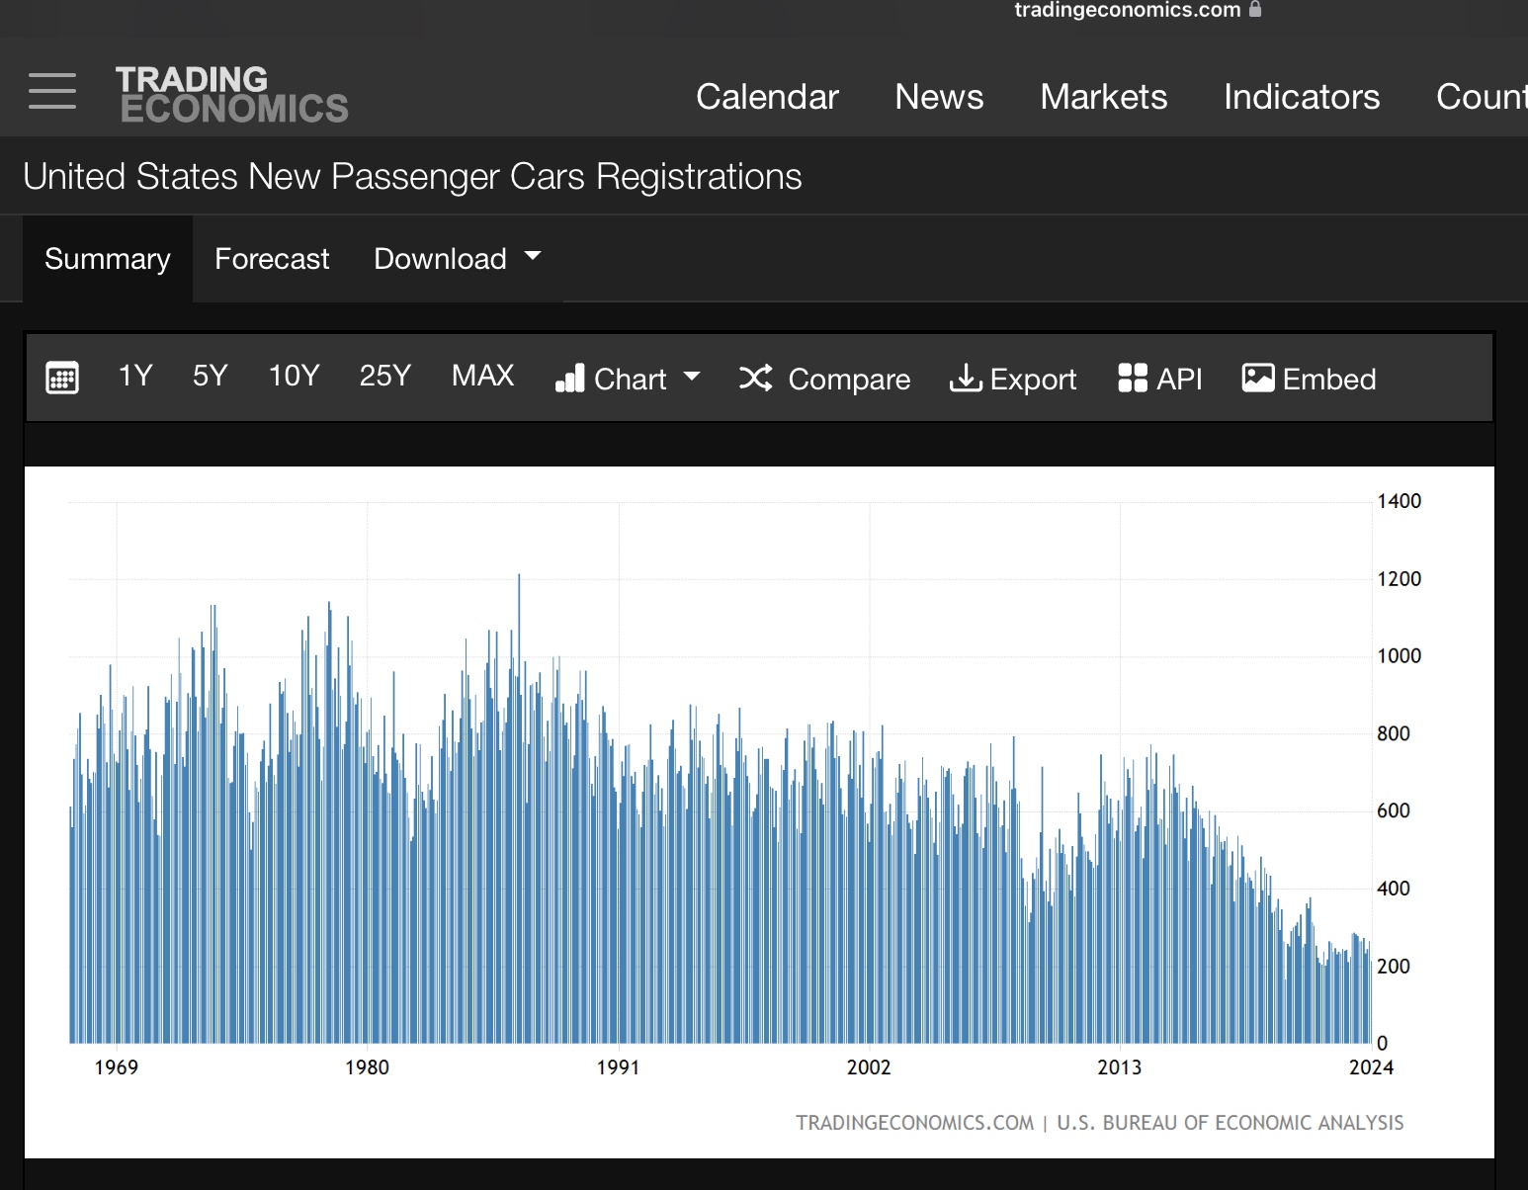The width and height of the screenshot is (1528, 1190).
Task: Click the U.S. Bureau of Economic Analysis text
Action: pos(1231,1123)
